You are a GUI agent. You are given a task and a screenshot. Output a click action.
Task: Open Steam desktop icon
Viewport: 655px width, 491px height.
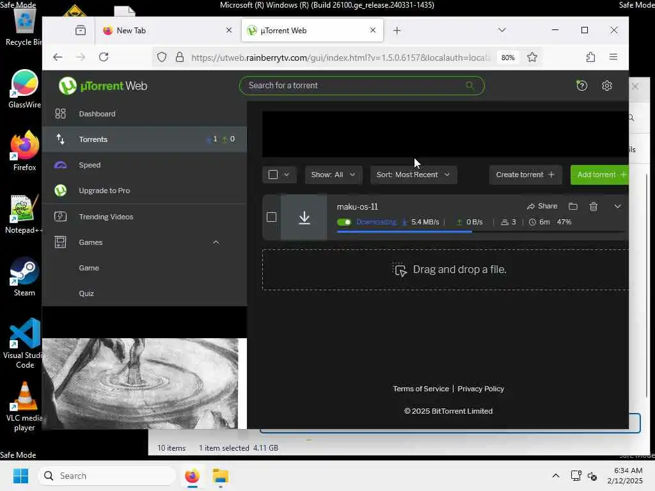[24, 277]
